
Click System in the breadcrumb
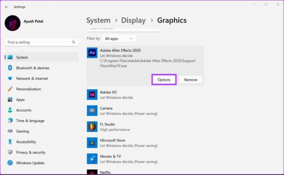click(98, 20)
